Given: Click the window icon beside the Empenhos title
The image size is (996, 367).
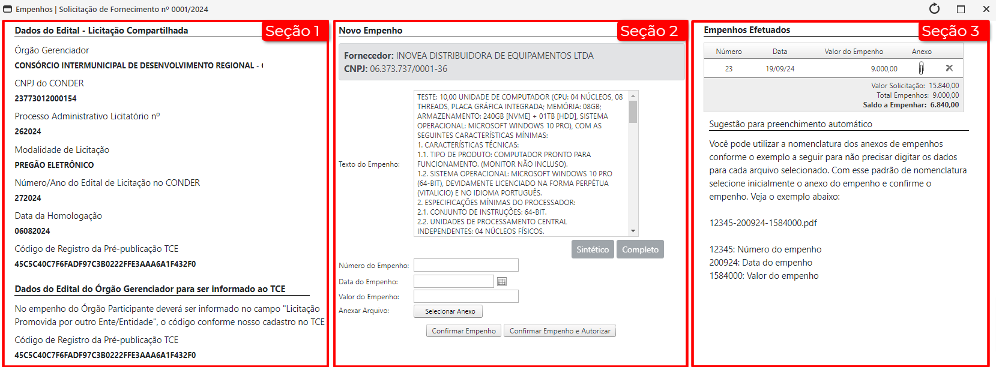Looking at the screenshot, I should point(8,10).
